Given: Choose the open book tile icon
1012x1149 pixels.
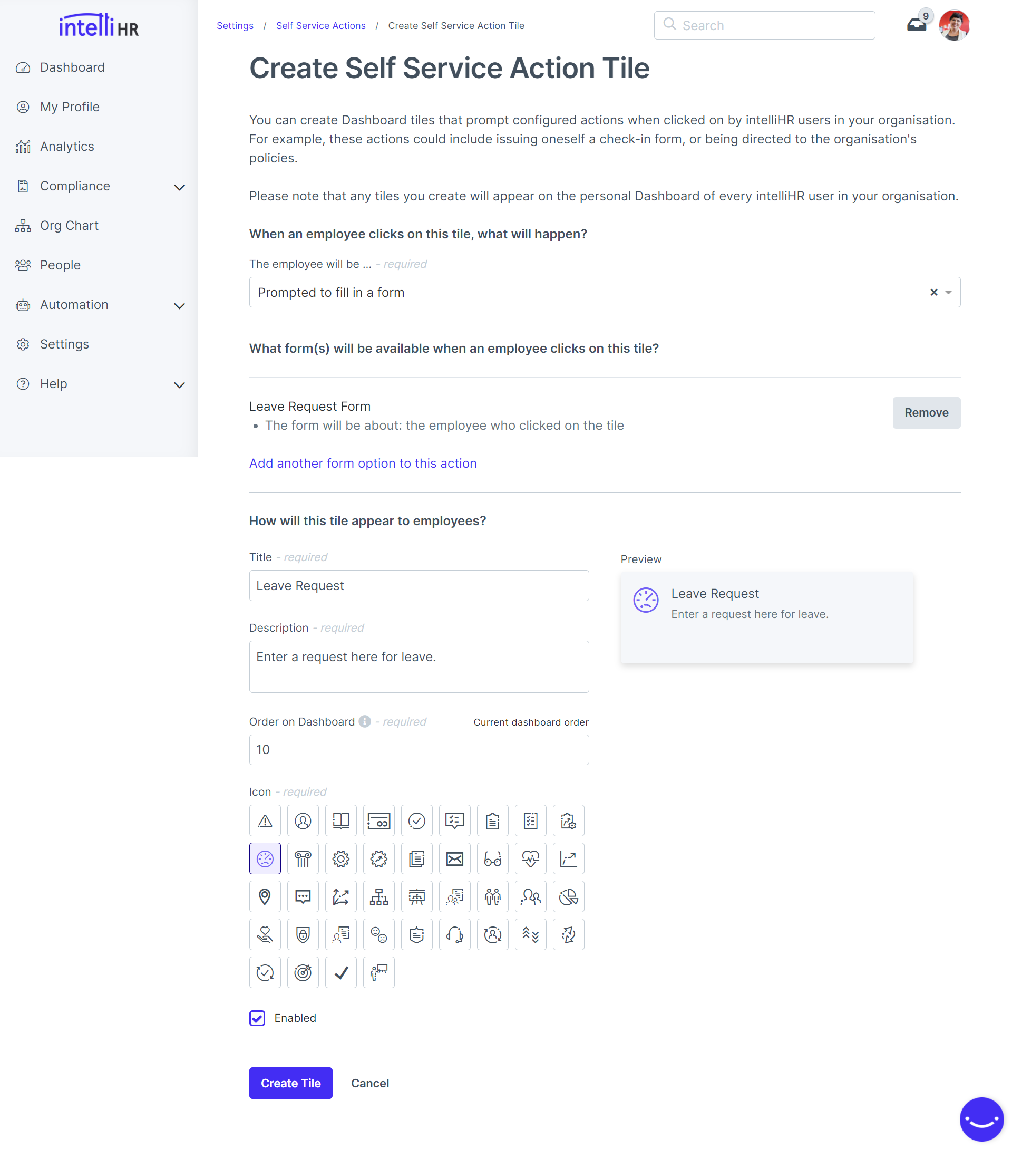Looking at the screenshot, I should pyautogui.click(x=340, y=820).
